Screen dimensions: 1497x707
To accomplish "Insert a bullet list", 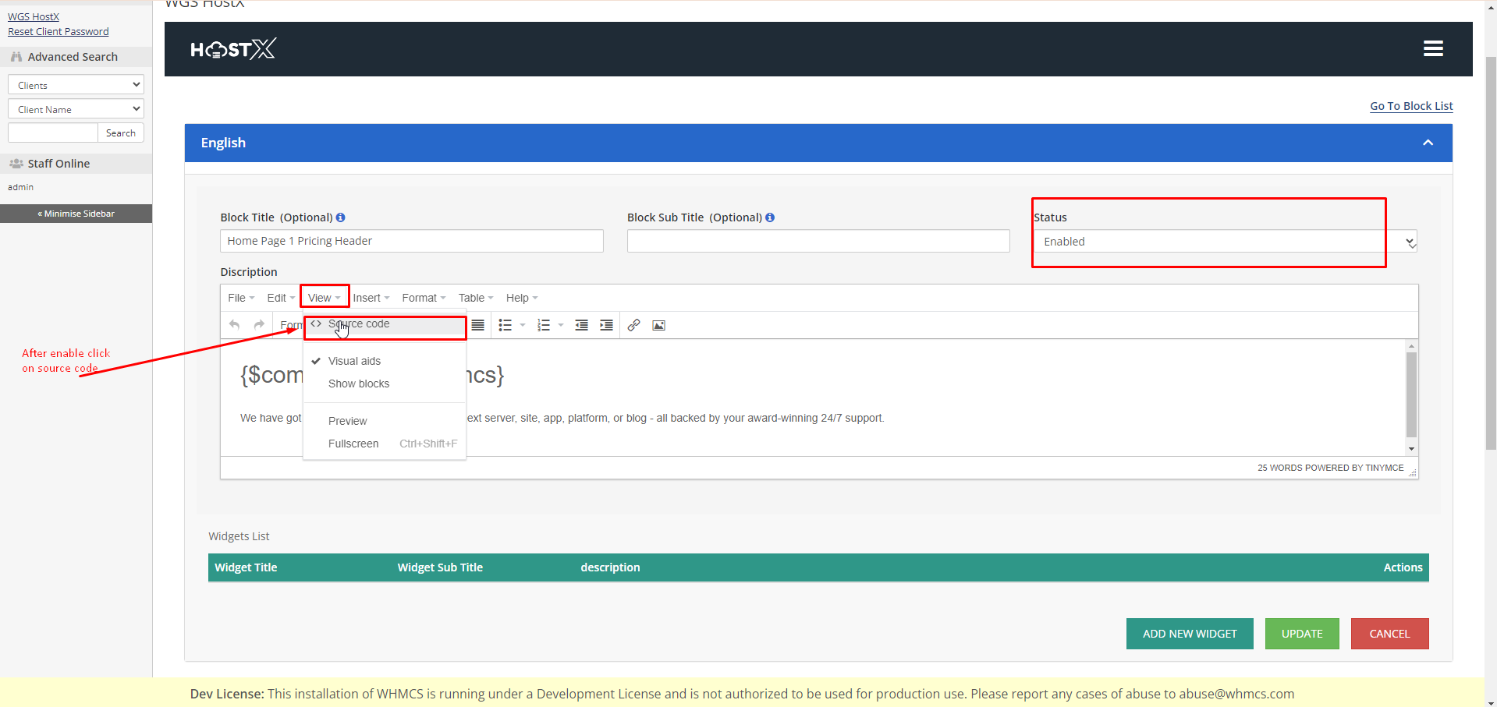I will (506, 325).
